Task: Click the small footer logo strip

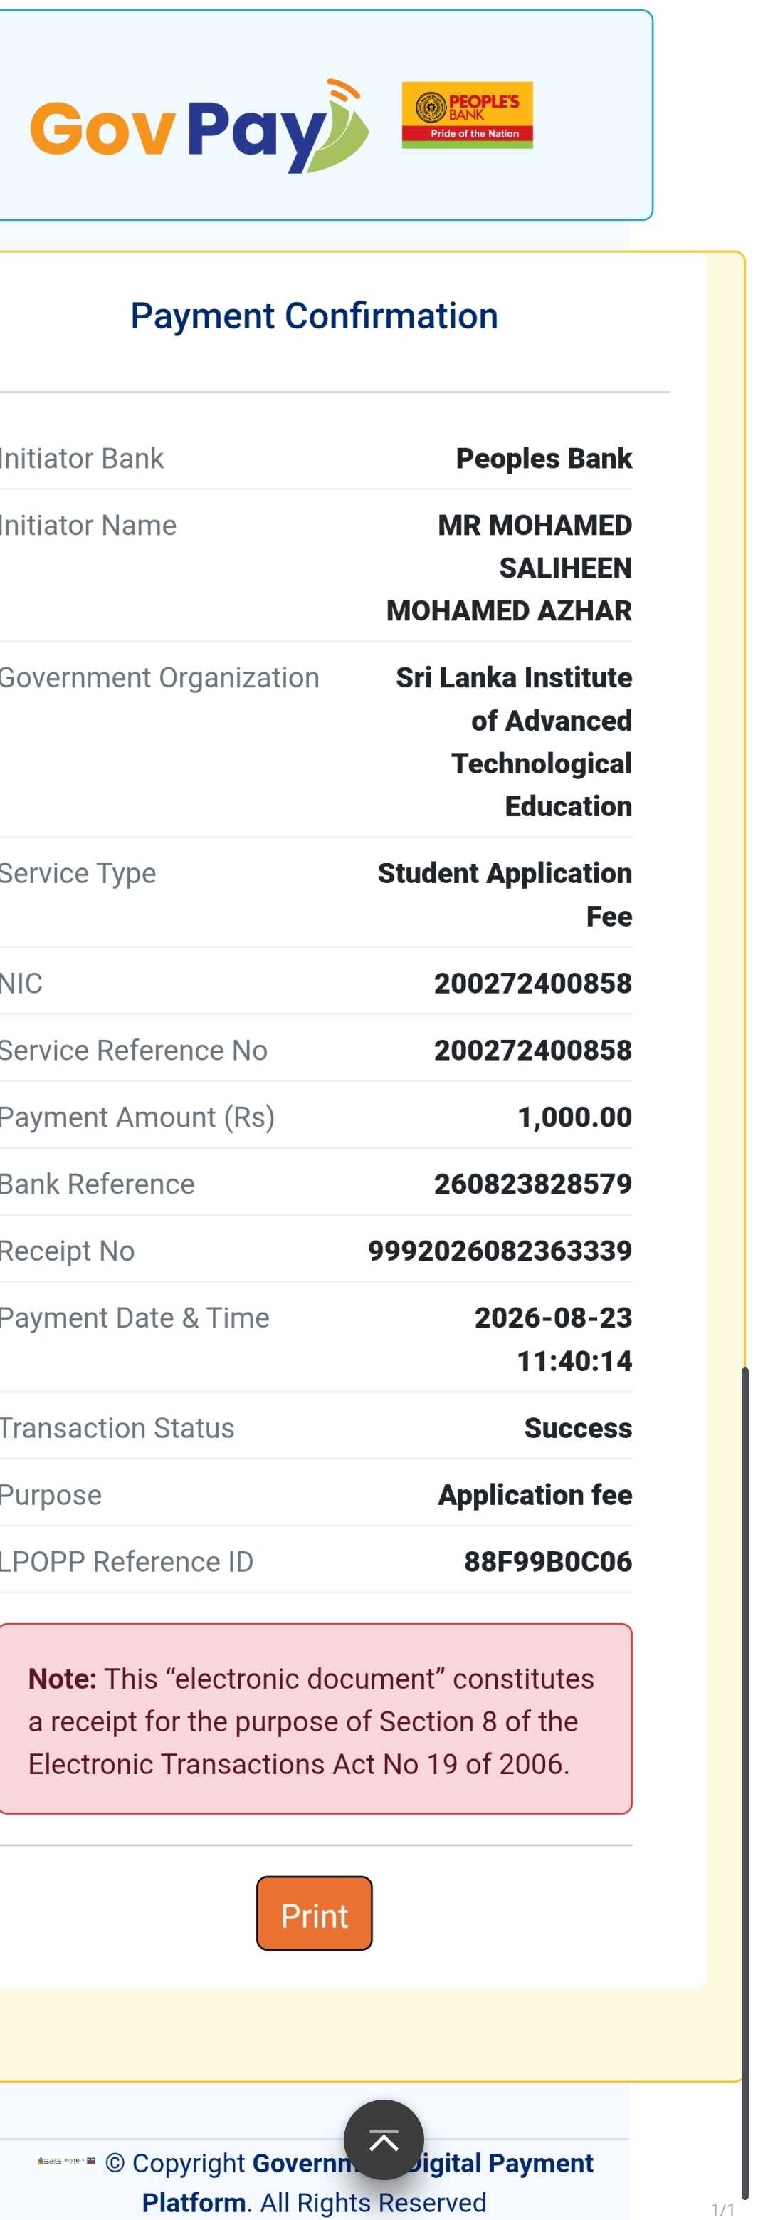Action: point(66,2161)
